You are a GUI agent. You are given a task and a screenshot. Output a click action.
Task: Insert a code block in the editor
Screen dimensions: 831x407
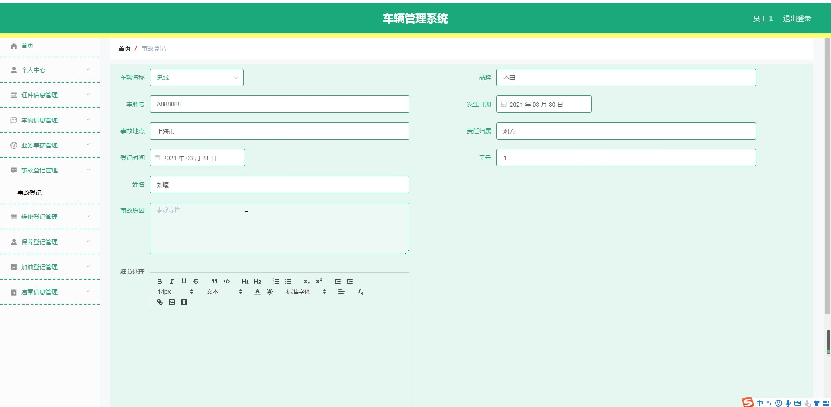(x=226, y=281)
